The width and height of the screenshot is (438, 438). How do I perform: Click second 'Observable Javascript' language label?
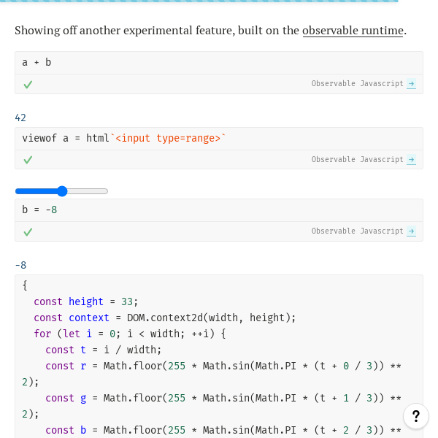click(357, 160)
